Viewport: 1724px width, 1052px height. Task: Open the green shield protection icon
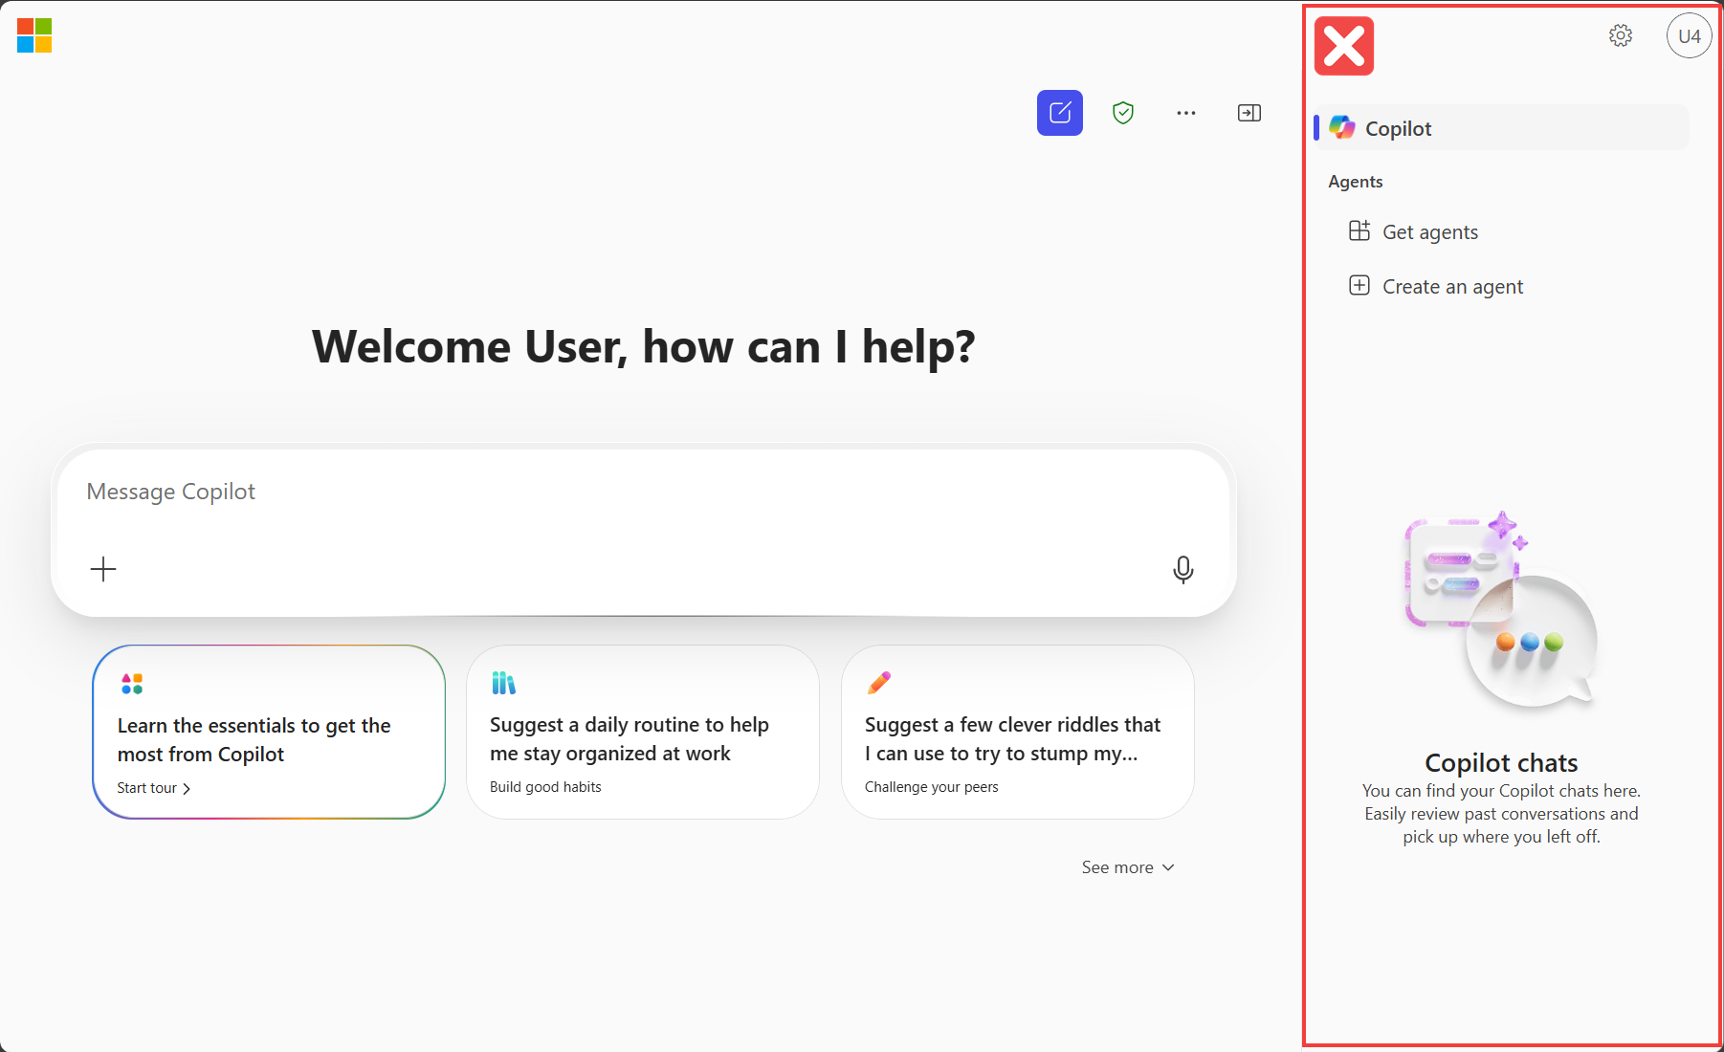(1122, 113)
